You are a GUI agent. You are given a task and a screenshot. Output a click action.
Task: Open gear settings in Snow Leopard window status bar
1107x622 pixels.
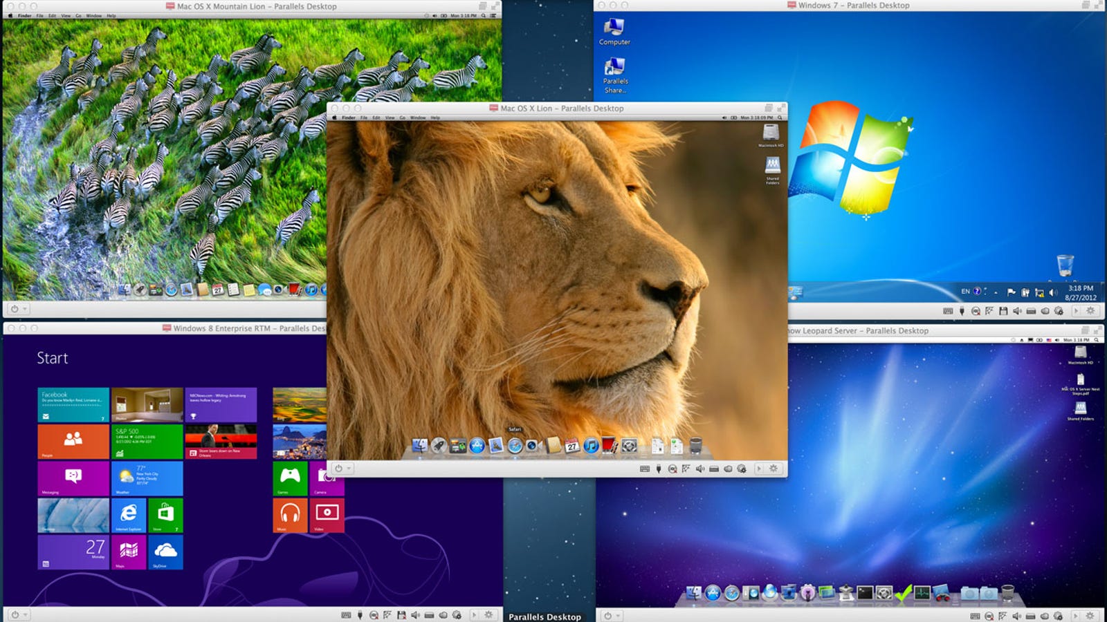(x=1090, y=614)
